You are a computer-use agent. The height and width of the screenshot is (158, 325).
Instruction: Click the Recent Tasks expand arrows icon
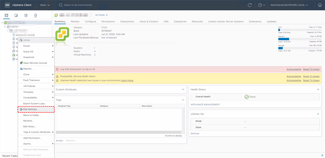[x=322, y=155]
